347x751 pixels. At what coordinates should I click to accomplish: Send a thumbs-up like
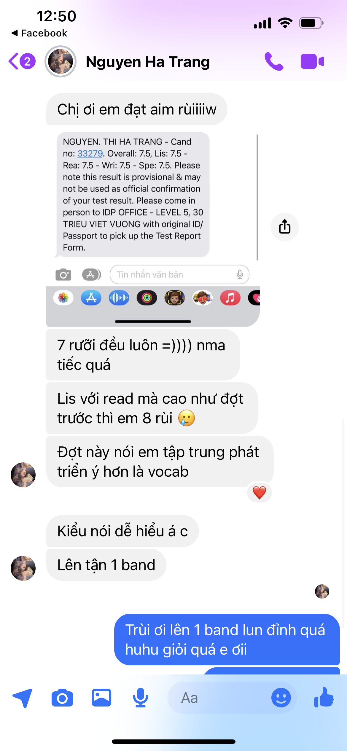tap(324, 698)
